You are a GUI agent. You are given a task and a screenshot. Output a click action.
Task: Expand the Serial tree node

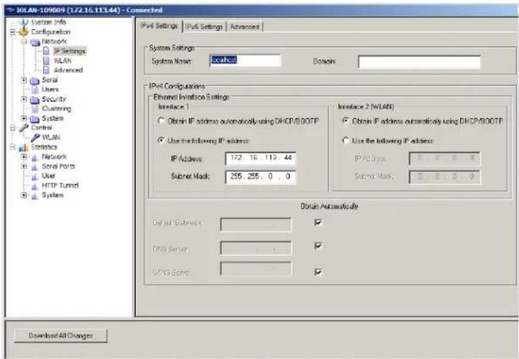[x=24, y=80]
